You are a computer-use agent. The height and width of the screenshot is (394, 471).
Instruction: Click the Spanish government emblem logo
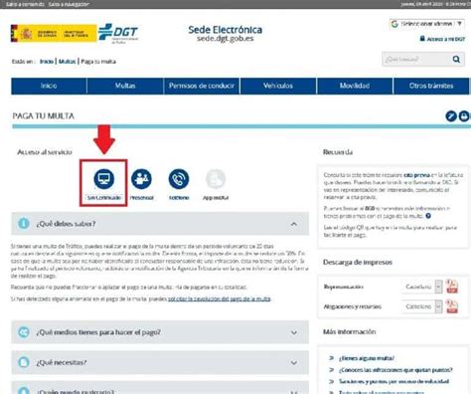point(54,34)
